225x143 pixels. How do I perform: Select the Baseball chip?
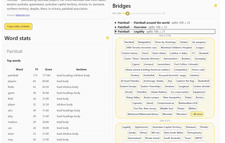point(204,53)
